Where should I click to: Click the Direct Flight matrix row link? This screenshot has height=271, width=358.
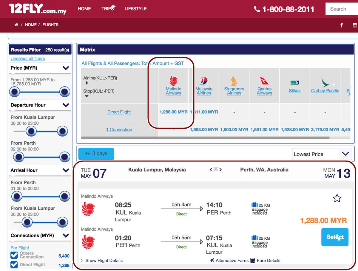(x=119, y=112)
